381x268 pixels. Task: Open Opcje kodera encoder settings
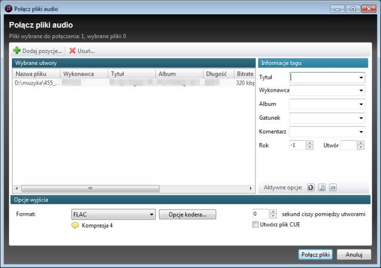click(187, 214)
